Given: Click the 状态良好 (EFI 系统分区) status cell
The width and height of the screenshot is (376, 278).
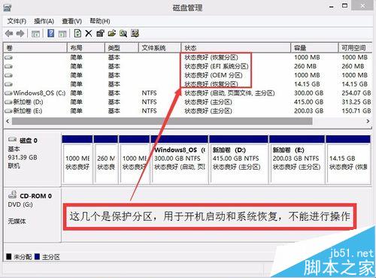Looking at the screenshot, I should point(217,66).
